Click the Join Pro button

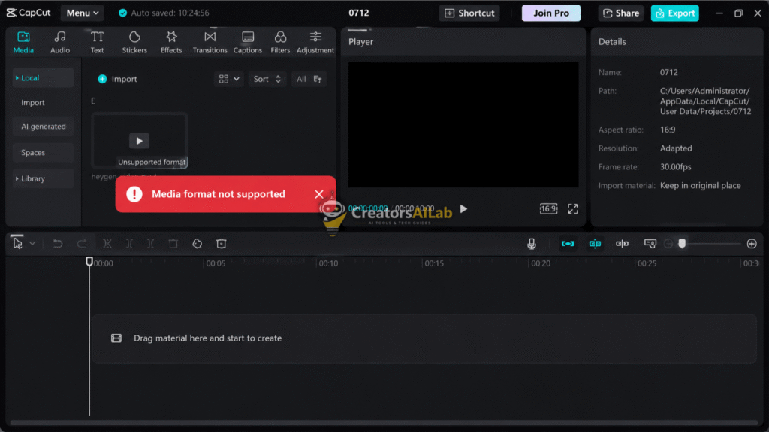point(550,13)
